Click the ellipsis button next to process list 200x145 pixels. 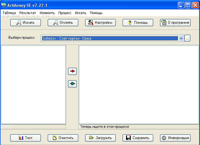click(188, 38)
